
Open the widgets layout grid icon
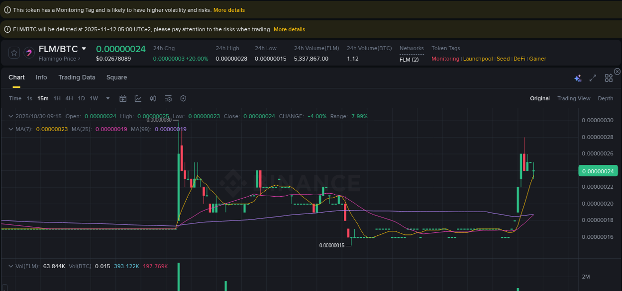(x=608, y=78)
